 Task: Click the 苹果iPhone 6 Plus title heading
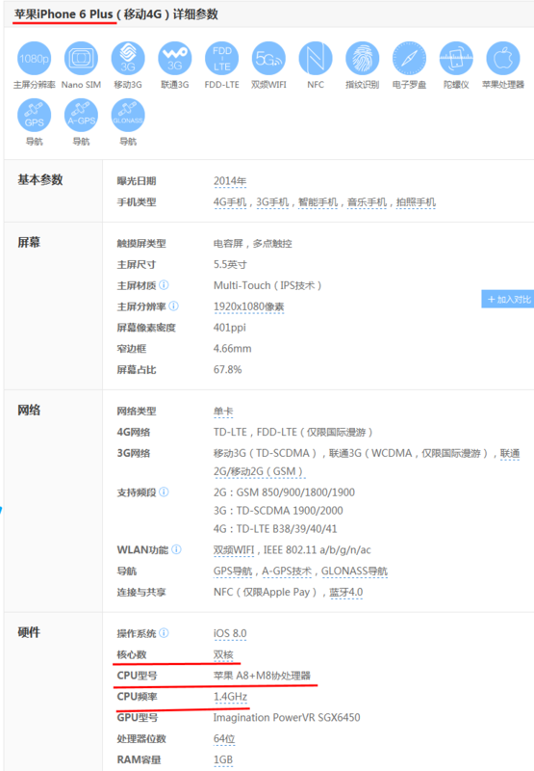coord(64,14)
